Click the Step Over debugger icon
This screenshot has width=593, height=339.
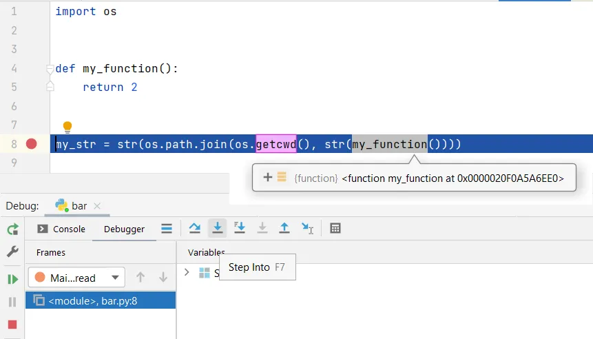[x=195, y=228]
